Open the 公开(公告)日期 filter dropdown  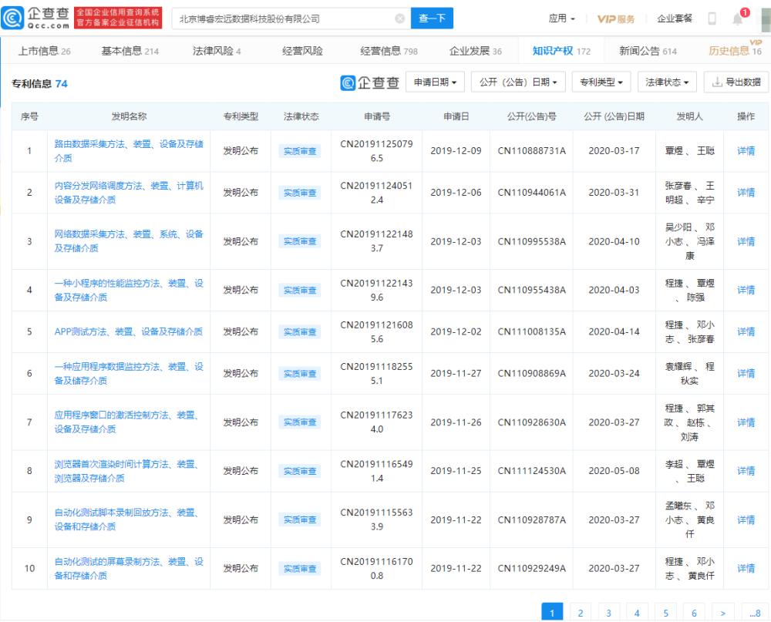pos(518,82)
